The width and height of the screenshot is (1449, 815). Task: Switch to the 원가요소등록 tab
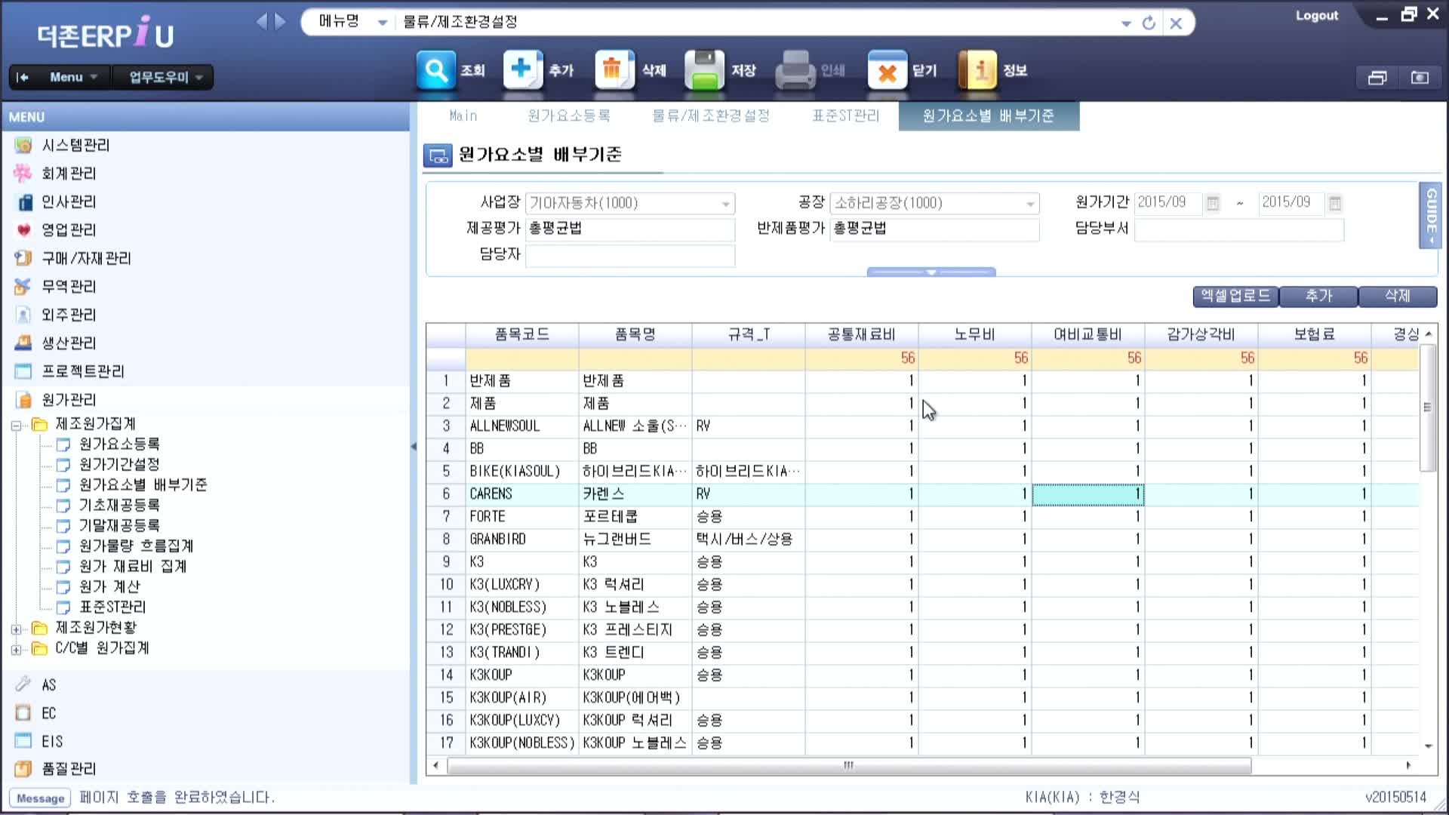pyautogui.click(x=569, y=116)
